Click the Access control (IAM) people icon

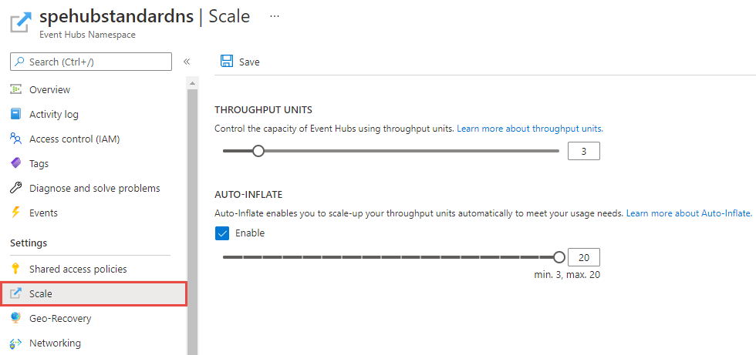pyautogui.click(x=15, y=139)
